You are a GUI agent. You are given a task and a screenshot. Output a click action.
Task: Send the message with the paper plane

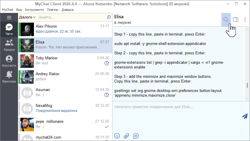click(245, 116)
